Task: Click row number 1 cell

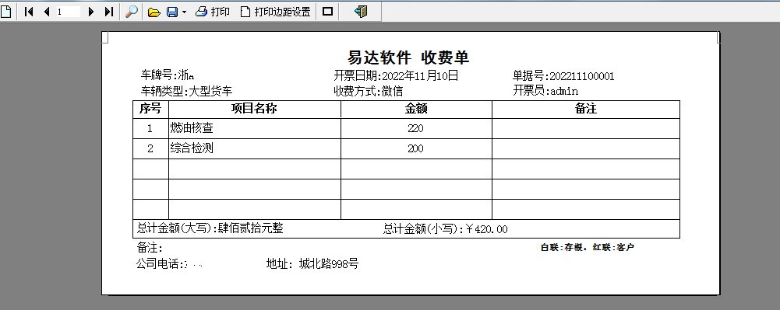Action: (150, 128)
